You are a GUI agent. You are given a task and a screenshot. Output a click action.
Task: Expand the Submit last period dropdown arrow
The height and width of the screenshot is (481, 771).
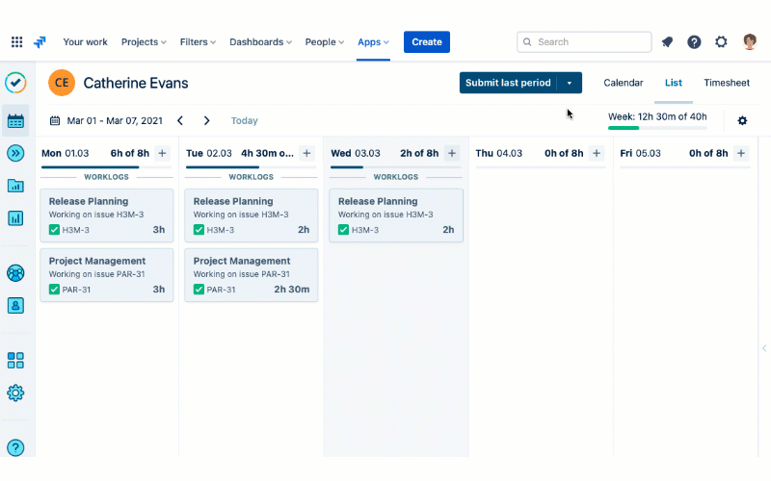tap(570, 83)
